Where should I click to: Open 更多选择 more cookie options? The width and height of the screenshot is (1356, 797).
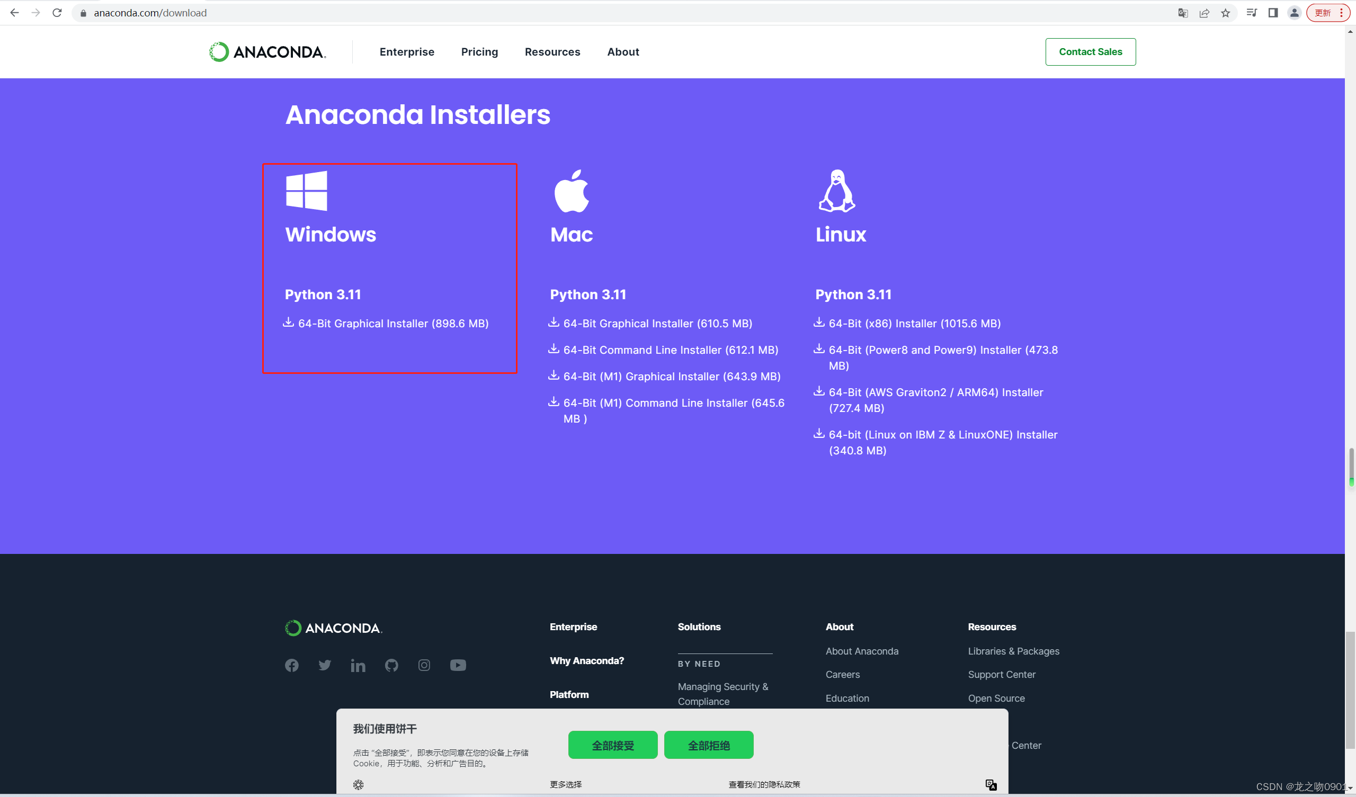point(566,785)
